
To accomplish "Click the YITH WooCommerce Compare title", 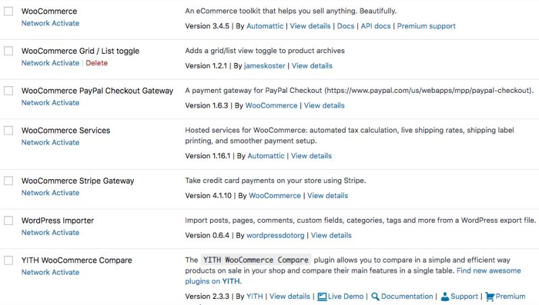I will point(77,261).
